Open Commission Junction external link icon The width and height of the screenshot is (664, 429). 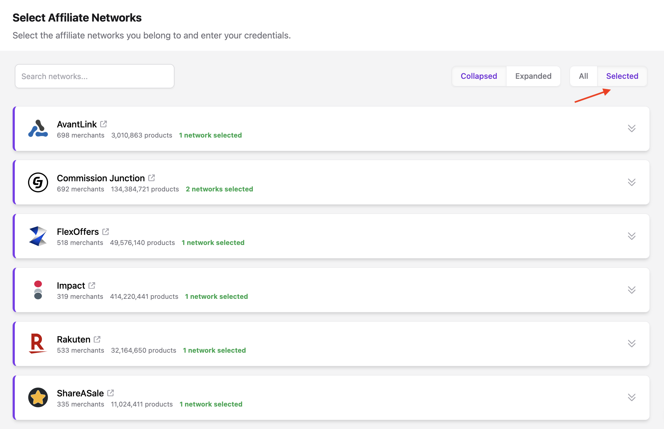click(151, 178)
